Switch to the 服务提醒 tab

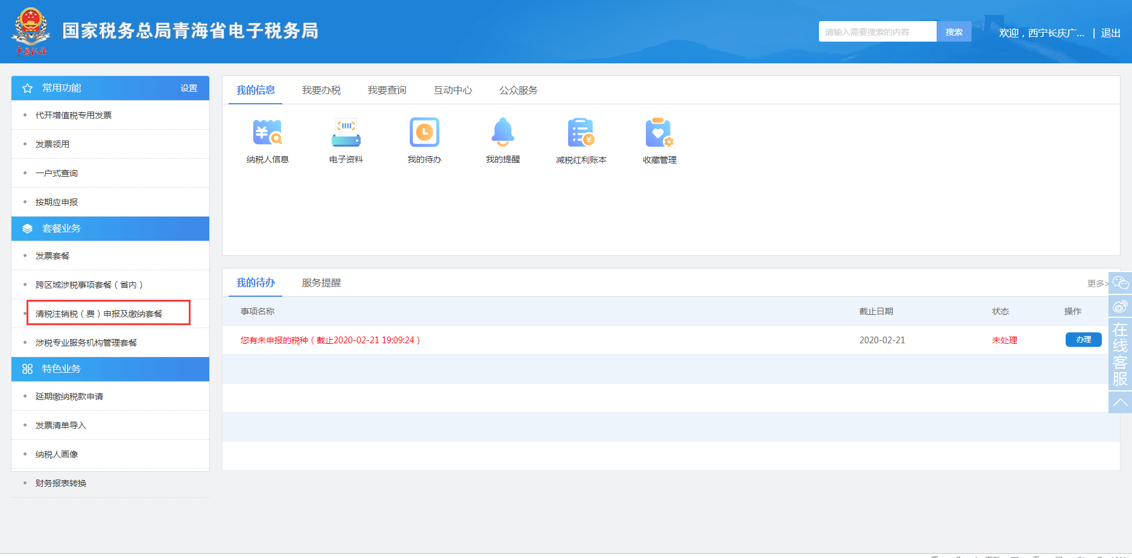point(321,283)
